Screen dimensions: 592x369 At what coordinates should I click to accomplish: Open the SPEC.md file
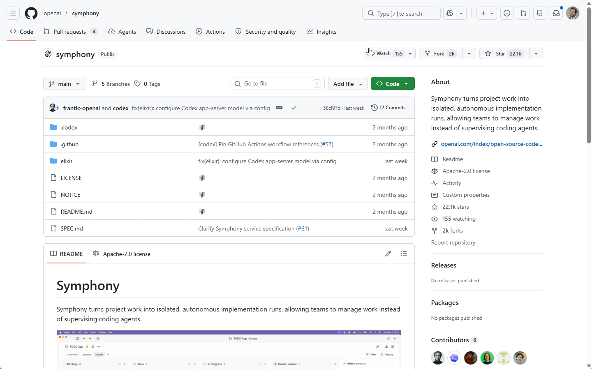[x=72, y=228]
